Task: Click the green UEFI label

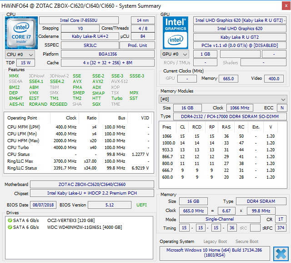Action: 142,205
